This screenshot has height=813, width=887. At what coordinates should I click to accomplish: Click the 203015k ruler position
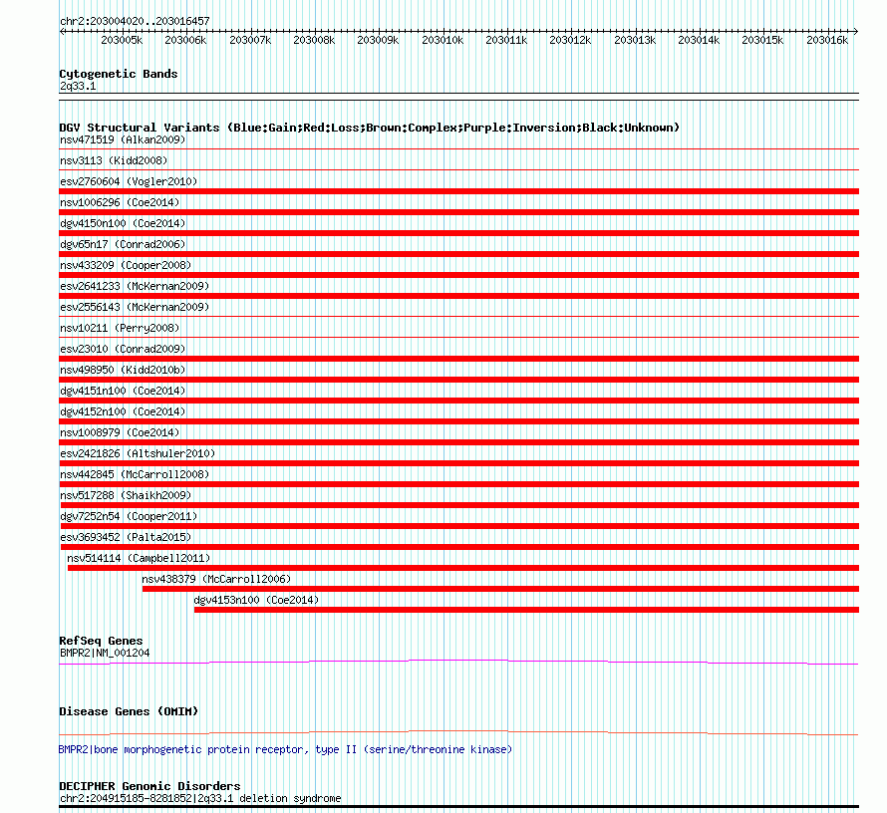762,40
